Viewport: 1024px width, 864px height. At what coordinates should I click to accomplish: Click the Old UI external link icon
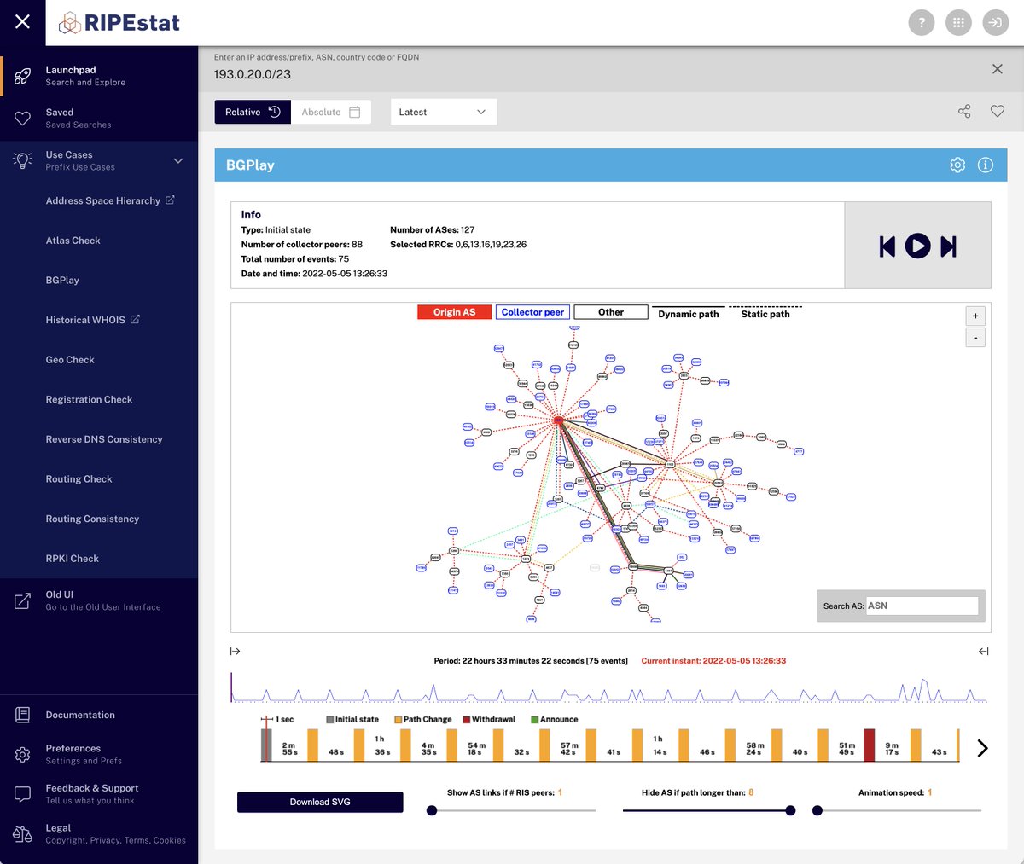pos(23,600)
